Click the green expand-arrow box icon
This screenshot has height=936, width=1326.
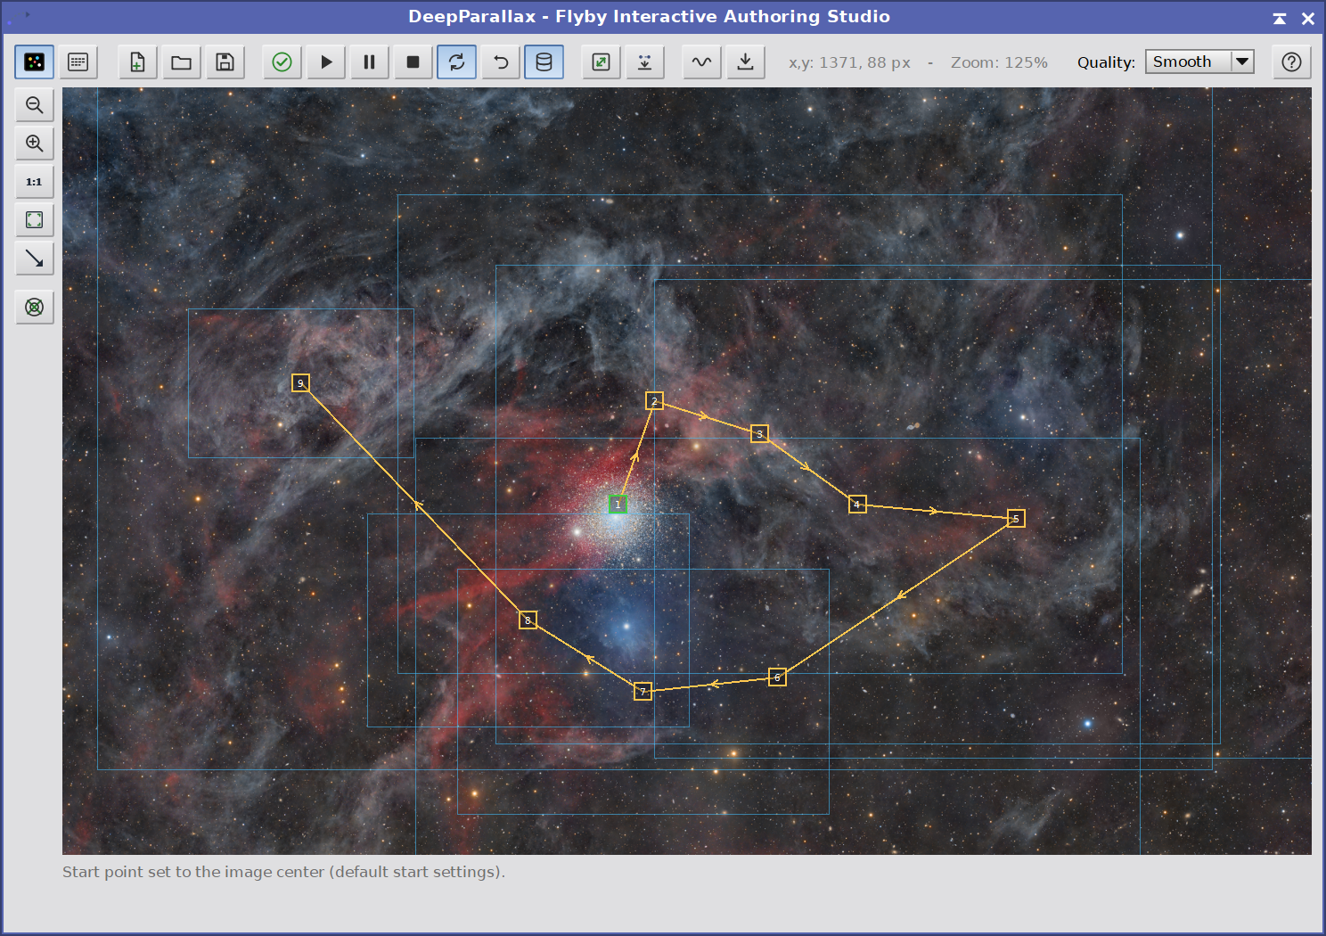[x=601, y=62]
